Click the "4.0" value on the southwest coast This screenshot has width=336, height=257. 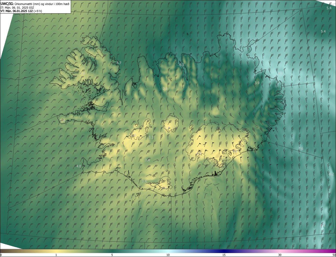[79, 166]
